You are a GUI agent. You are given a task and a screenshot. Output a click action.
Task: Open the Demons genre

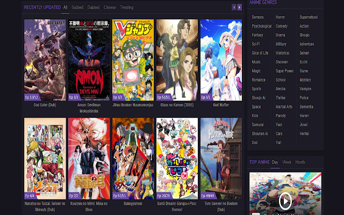pyautogui.click(x=257, y=17)
